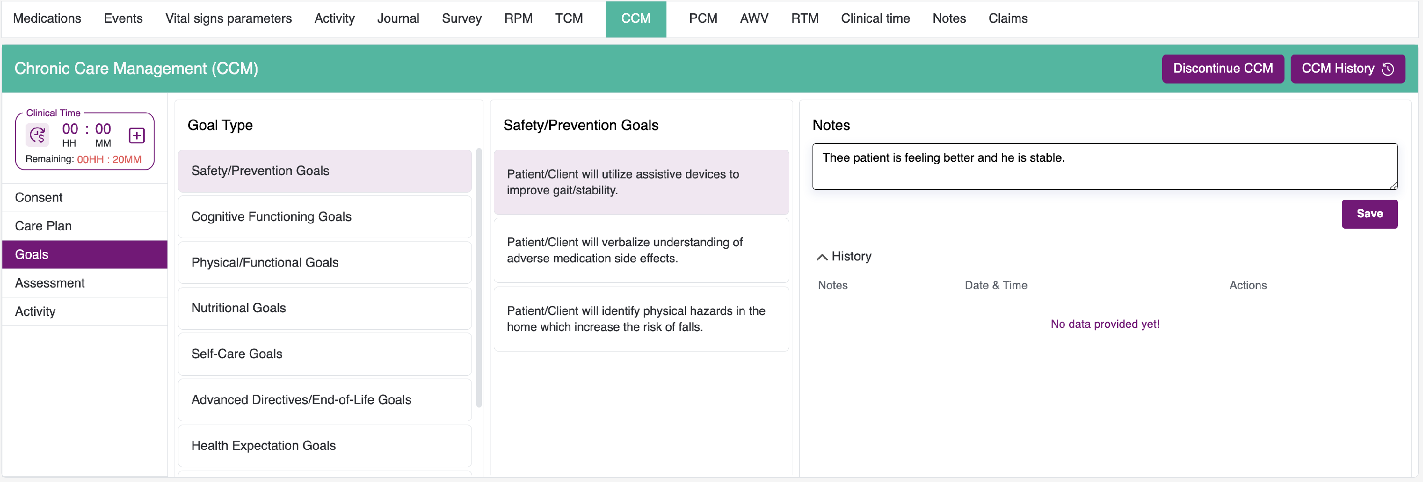This screenshot has width=1423, height=482.
Task: Click the clinical time clock icon
Action: 38,135
